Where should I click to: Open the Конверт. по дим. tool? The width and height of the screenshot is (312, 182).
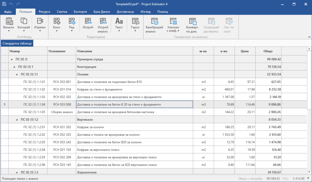tap(193, 21)
